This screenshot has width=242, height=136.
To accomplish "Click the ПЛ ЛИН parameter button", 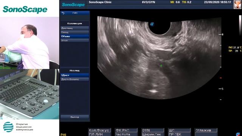I will (99, 134).
